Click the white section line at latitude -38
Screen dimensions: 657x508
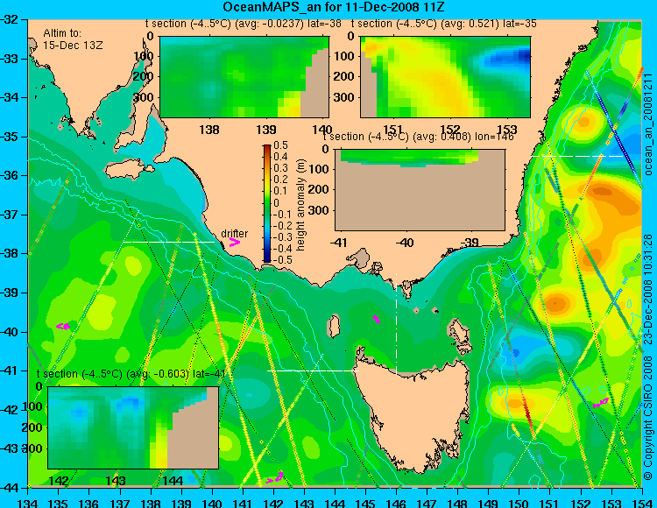(168, 242)
